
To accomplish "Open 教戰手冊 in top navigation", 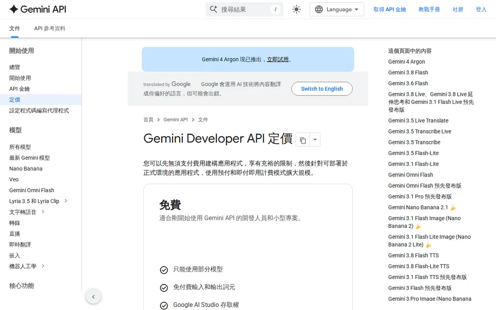I will (x=429, y=10).
